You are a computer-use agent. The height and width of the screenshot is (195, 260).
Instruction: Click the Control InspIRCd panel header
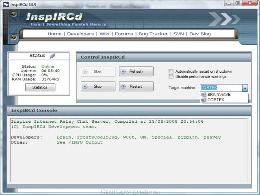point(164,57)
